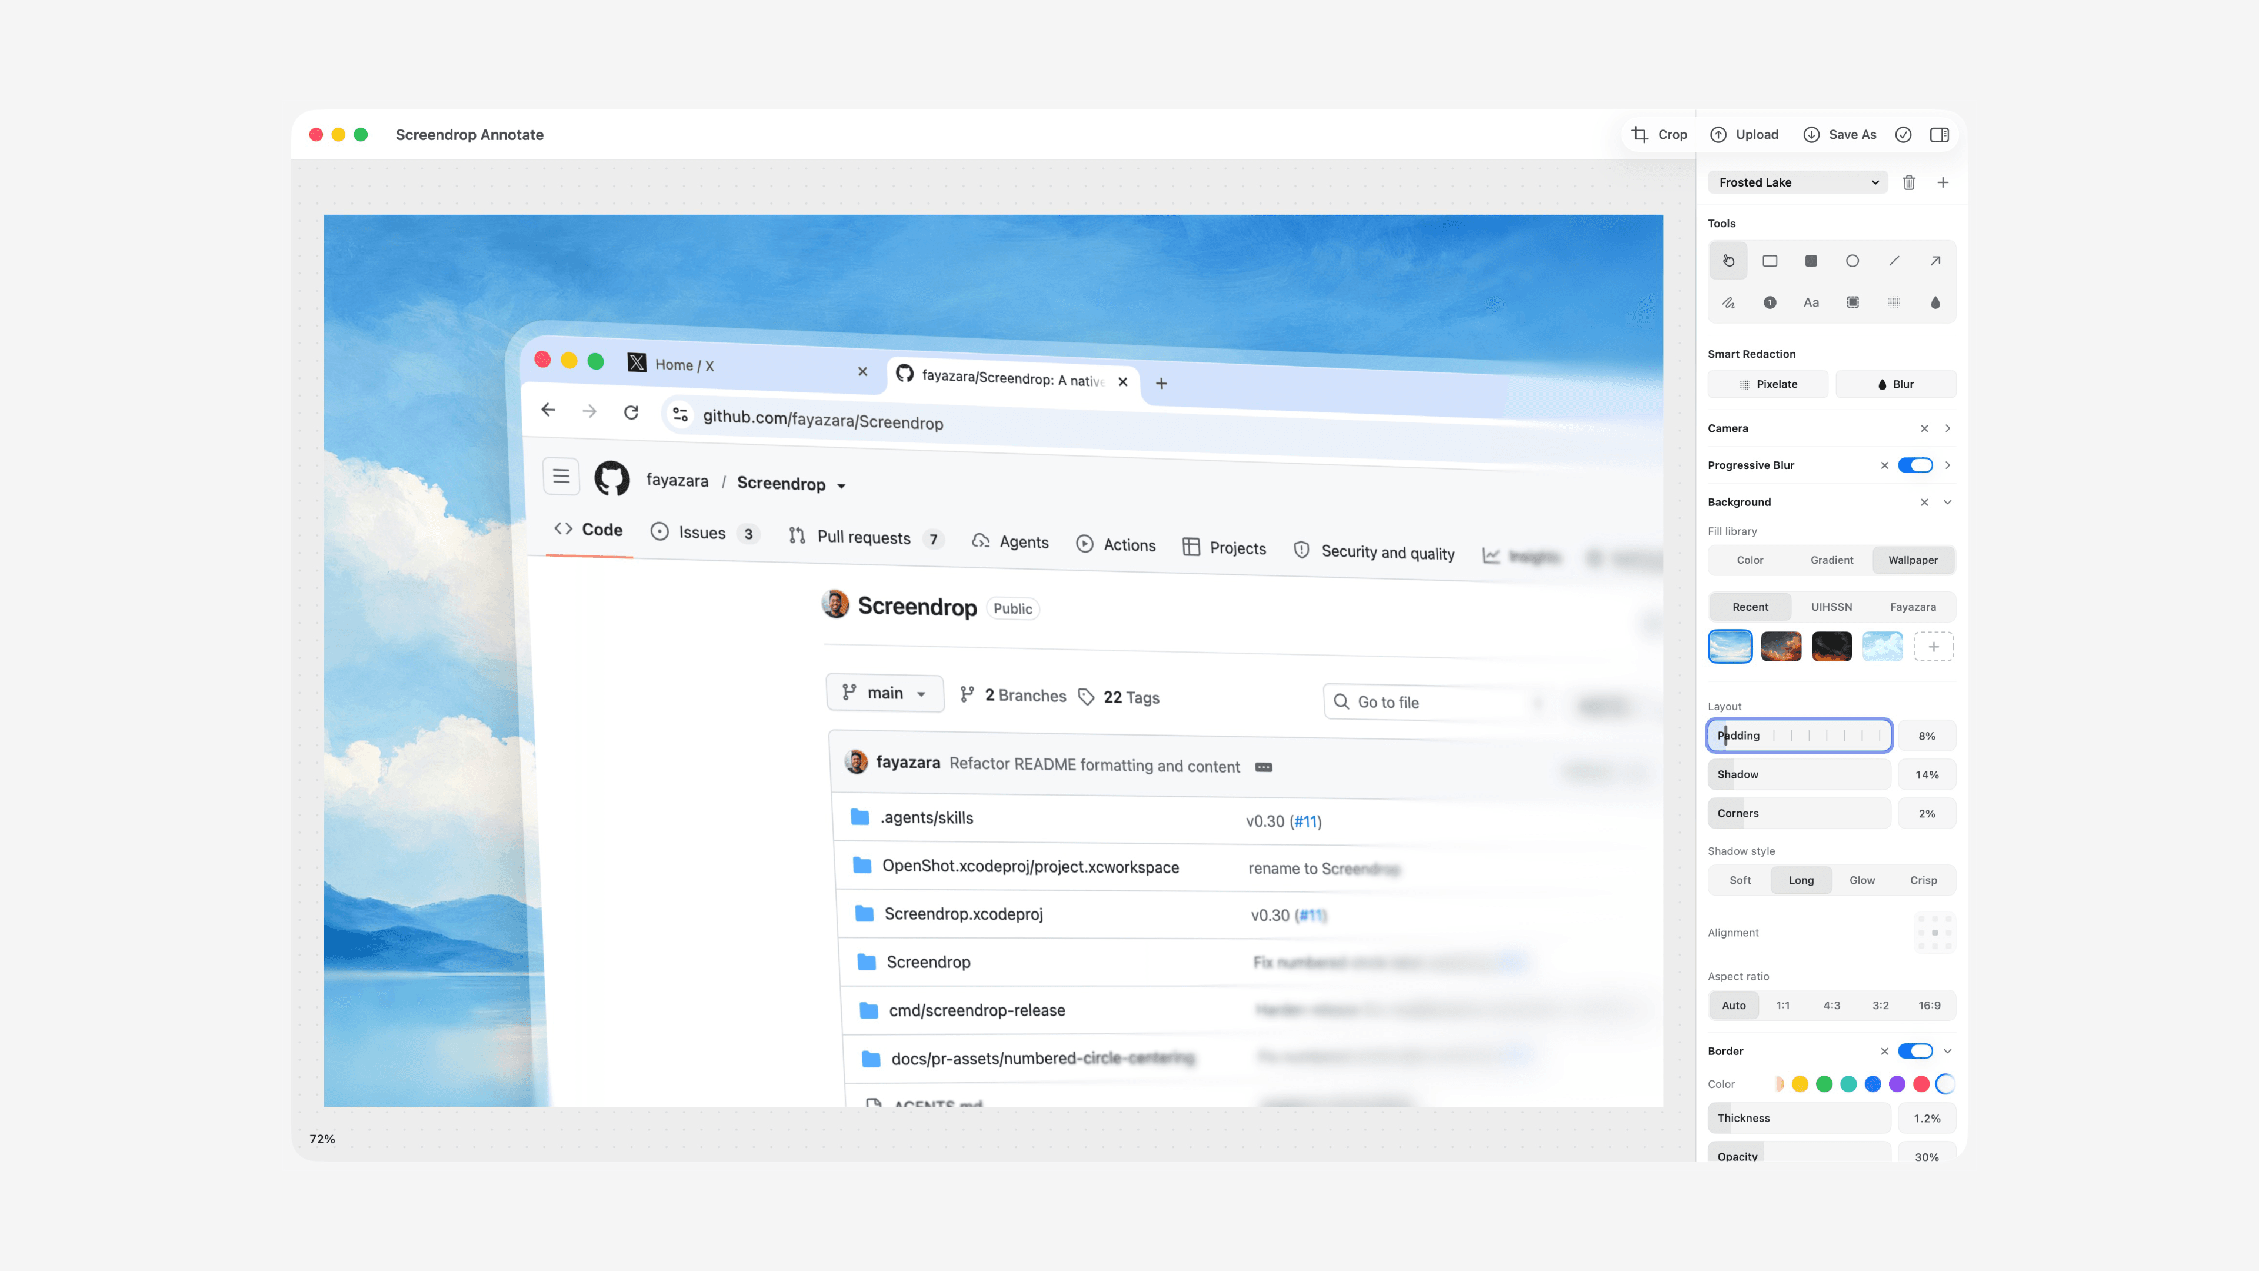Image resolution: width=2259 pixels, height=1271 pixels.
Task: Select the straight line tool
Action: point(1894,261)
